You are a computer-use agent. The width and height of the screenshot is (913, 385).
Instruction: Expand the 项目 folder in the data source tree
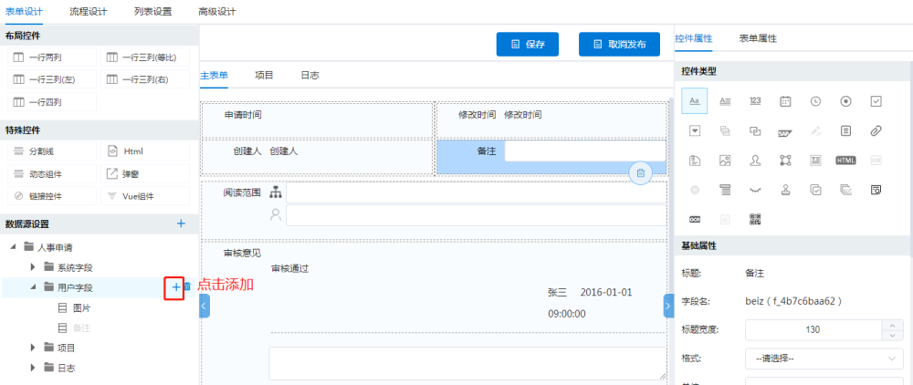click(x=34, y=348)
